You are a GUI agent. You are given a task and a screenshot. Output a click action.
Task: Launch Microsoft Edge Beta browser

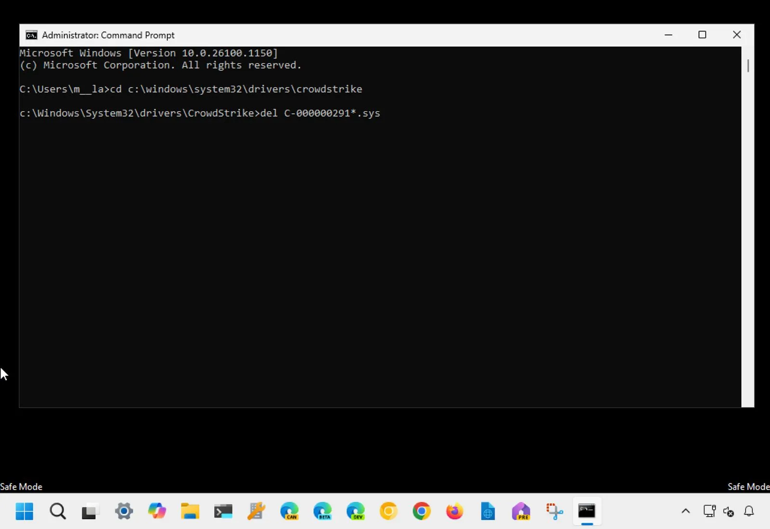[x=322, y=511]
